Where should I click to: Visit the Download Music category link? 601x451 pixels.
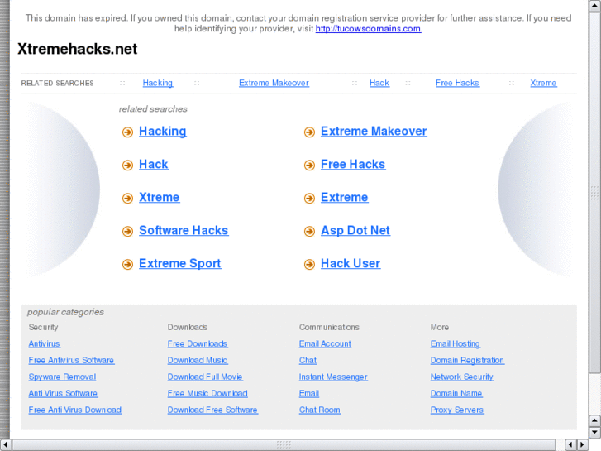pyautogui.click(x=198, y=361)
